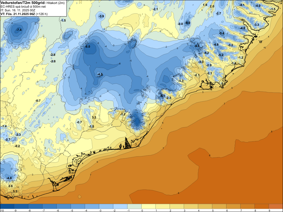Select the legend swatch labeled -5

78,206
